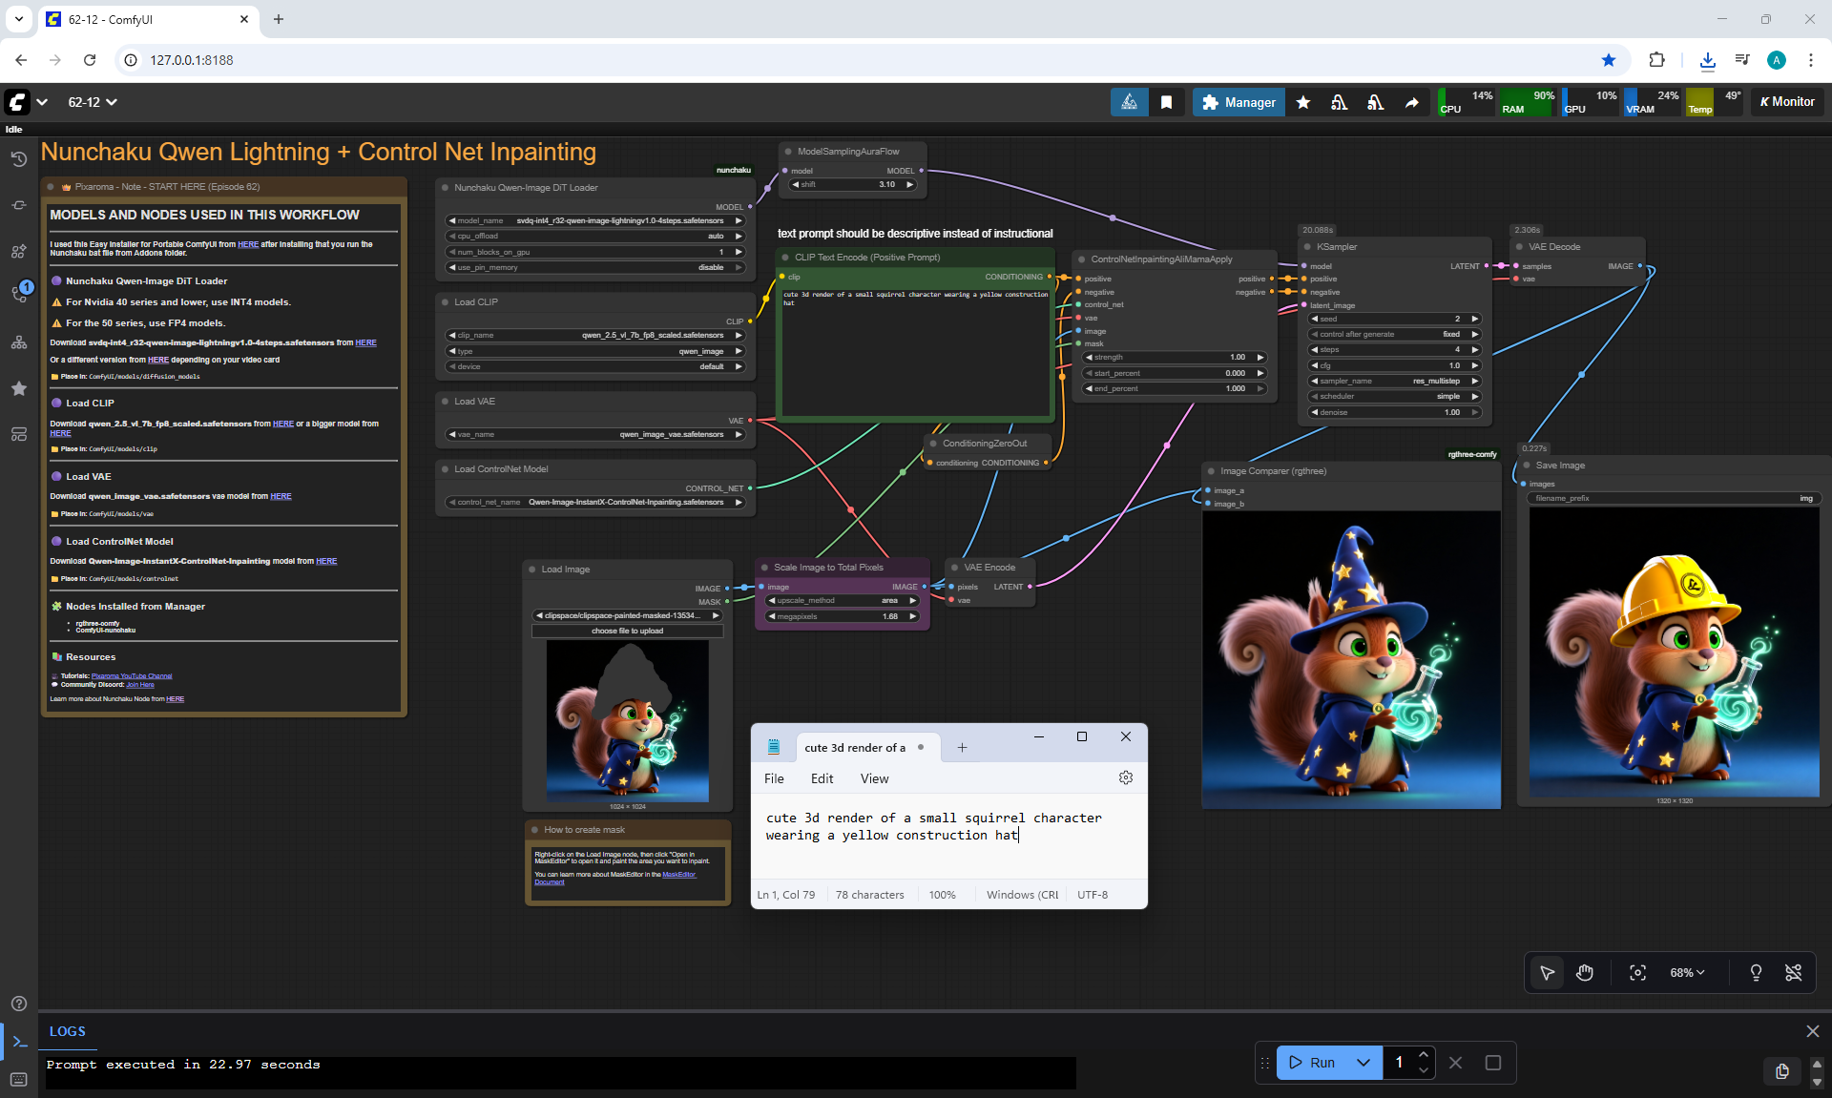Viewport: 1832px width, 1098px height.
Task: Expand the Run button options arrow
Action: point(1364,1063)
